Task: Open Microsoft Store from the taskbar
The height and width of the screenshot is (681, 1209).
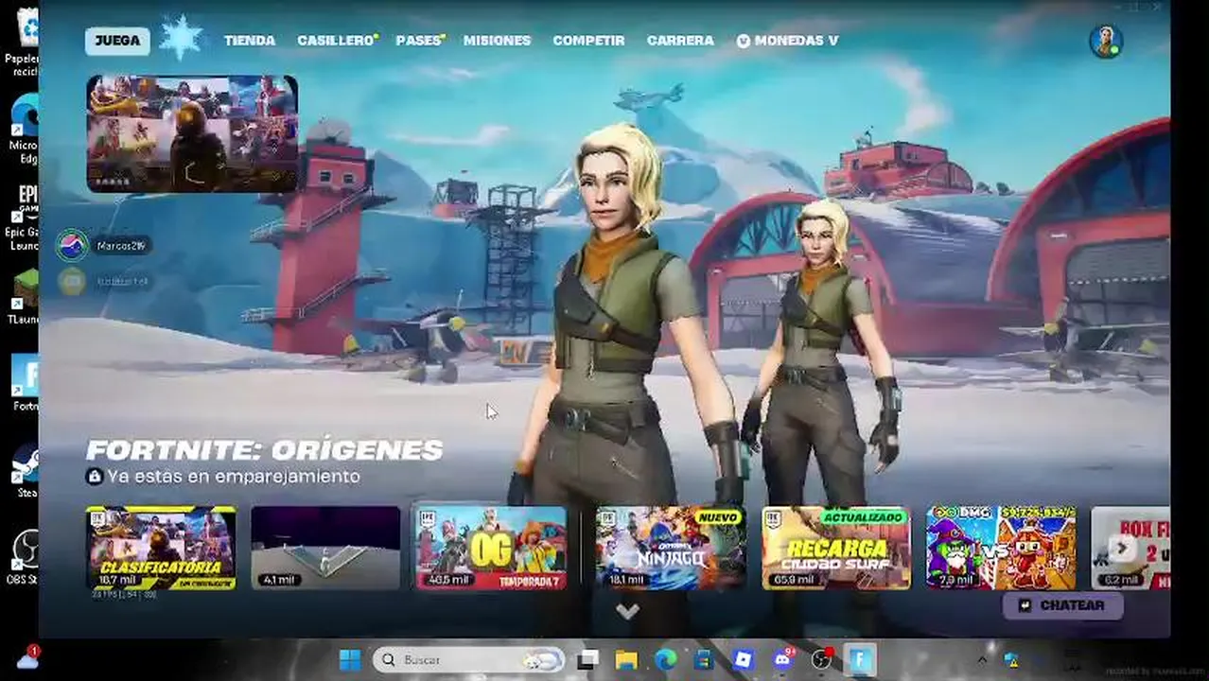Action: [704, 659]
